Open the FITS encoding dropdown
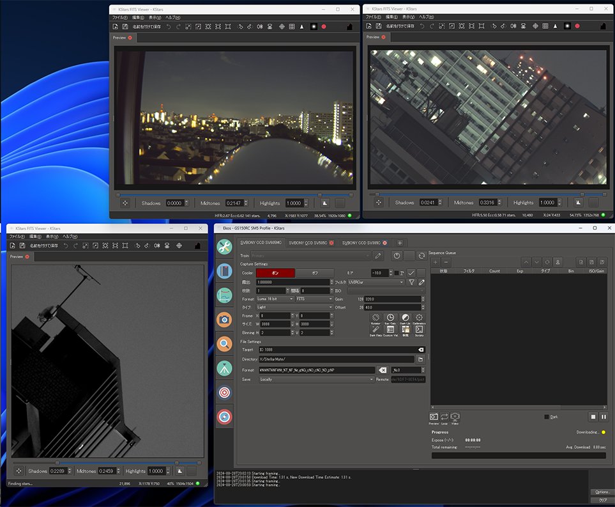This screenshot has width=615, height=507. click(x=315, y=299)
